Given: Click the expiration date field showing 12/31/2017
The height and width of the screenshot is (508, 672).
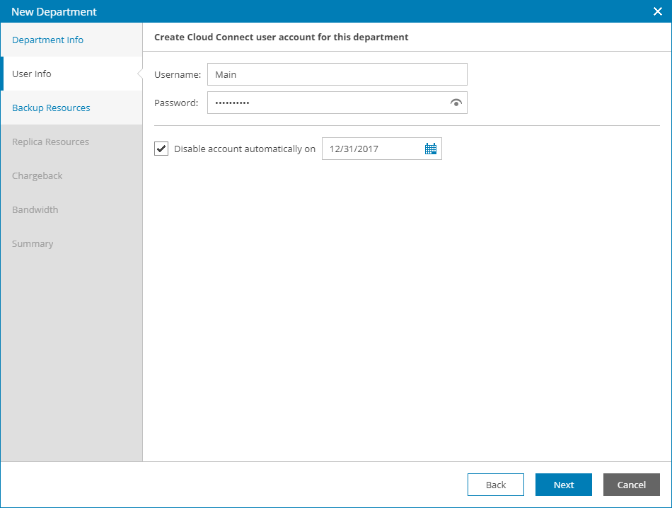Looking at the screenshot, I should tap(371, 149).
